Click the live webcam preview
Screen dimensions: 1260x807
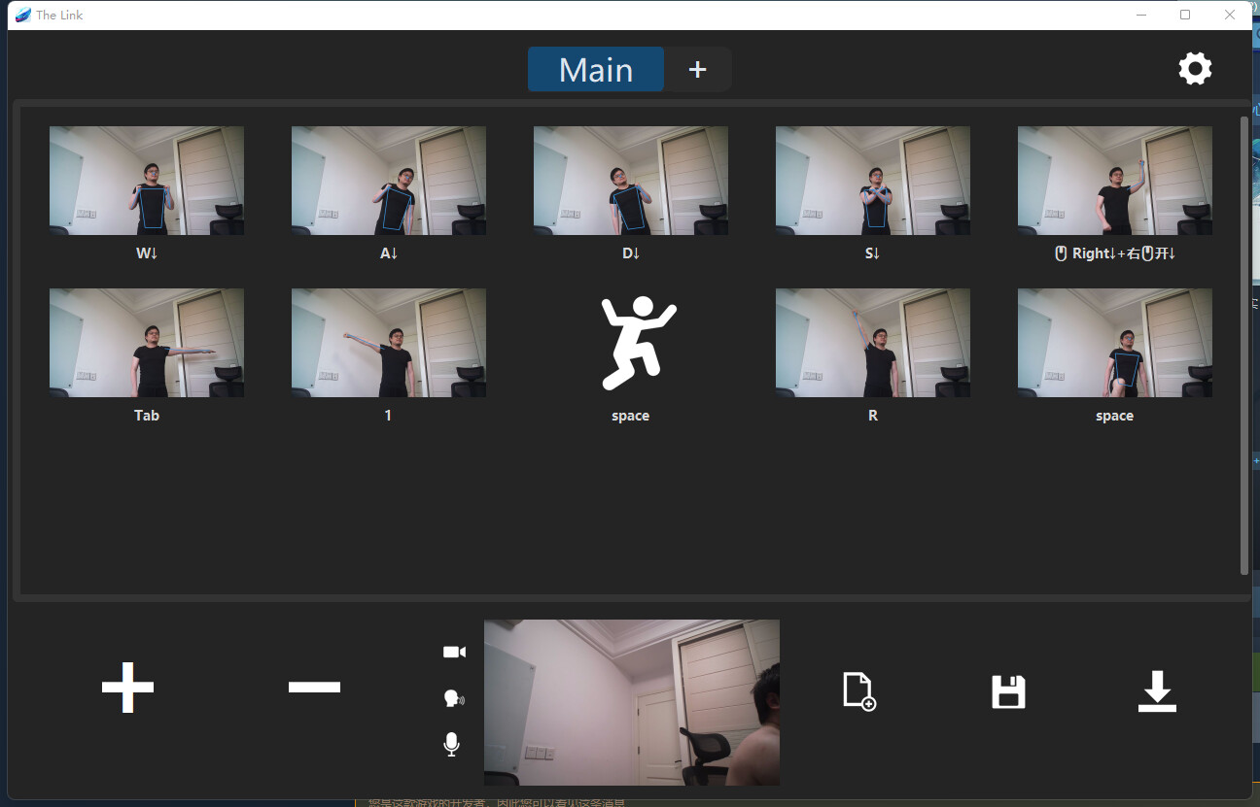(x=630, y=701)
